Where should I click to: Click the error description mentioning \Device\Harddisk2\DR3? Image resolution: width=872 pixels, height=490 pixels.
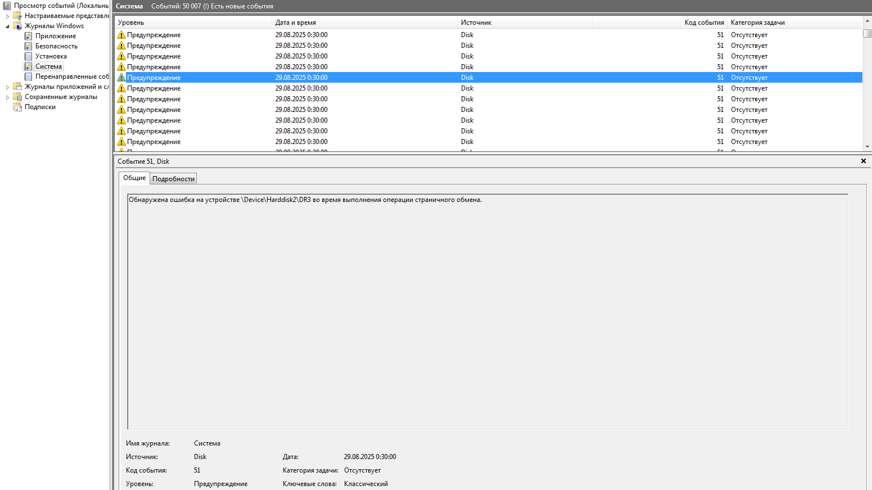click(305, 200)
